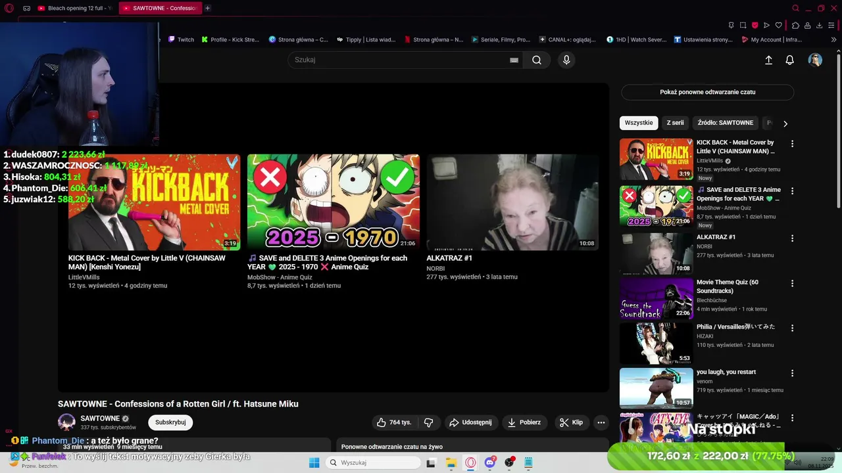Open the YouTube account avatar menu

815,60
